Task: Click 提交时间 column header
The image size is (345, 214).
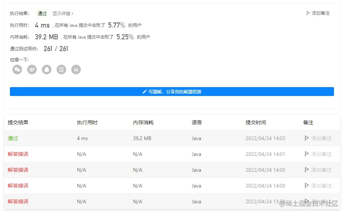Action: 256,122
